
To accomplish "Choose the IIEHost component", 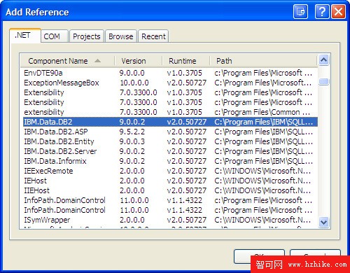I will [170, 190].
